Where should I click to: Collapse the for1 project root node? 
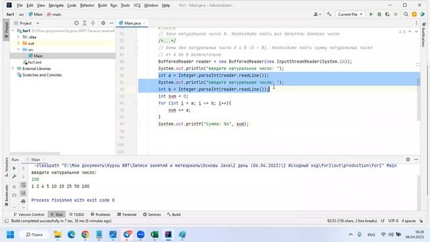pos(13,31)
